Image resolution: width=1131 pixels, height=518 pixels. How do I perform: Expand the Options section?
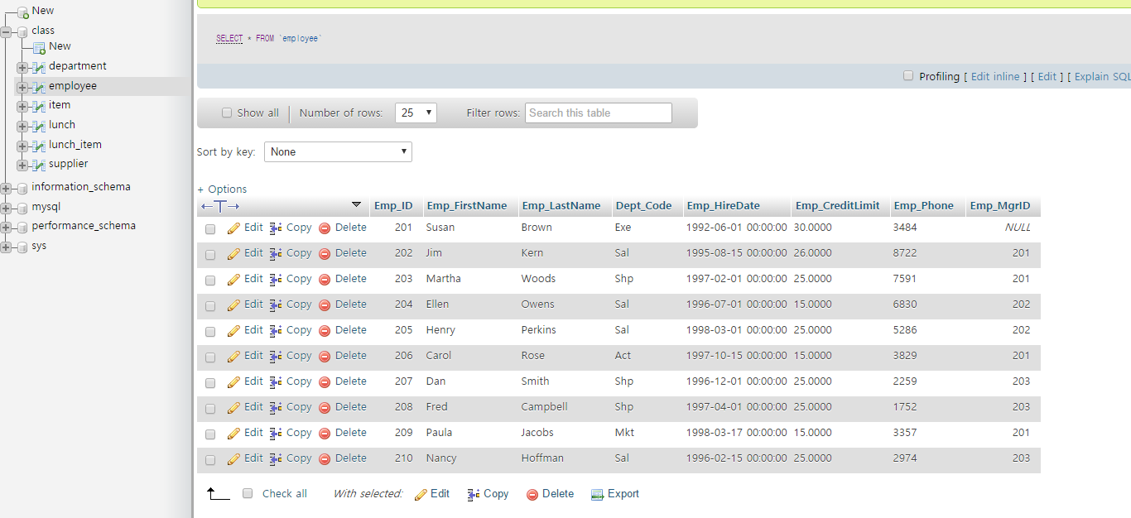click(222, 189)
